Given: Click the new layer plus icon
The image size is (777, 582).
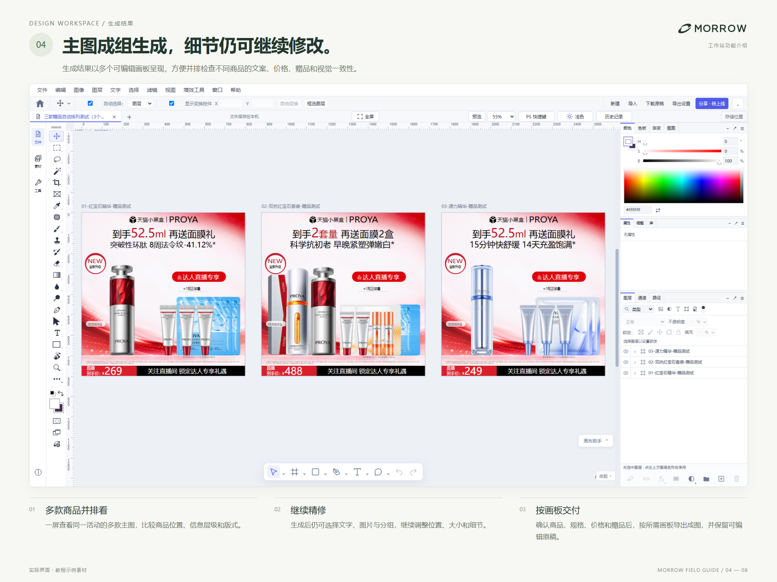Looking at the screenshot, I should coord(721,479).
